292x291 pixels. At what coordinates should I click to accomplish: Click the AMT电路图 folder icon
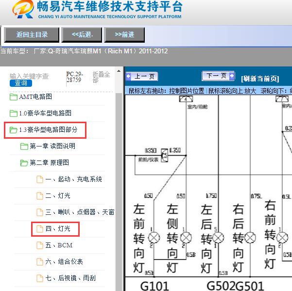(x=14, y=97)
